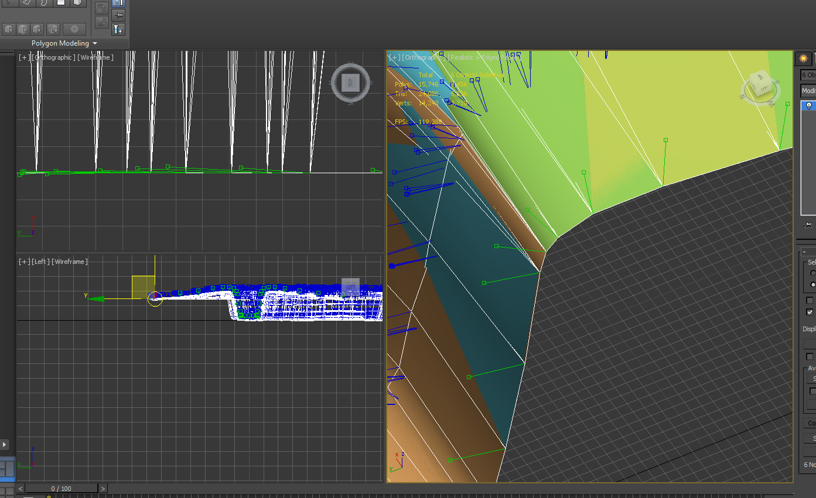Click the yellow plane handle of the move gizmo
816x498 pixels.
pyautogui.click(x=143, y=287)
